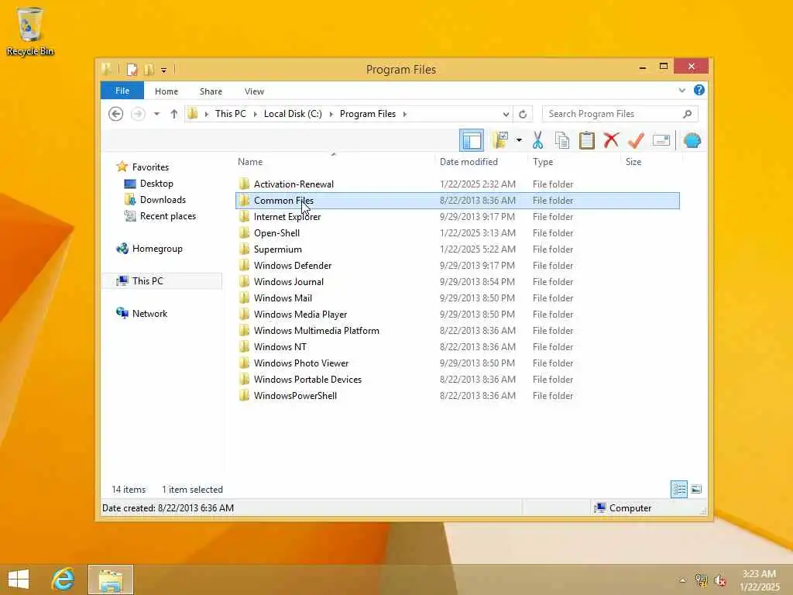Select Desktop under Favorites

156,184
